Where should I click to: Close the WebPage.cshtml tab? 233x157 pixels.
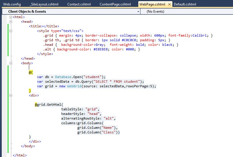pos(169,4)
